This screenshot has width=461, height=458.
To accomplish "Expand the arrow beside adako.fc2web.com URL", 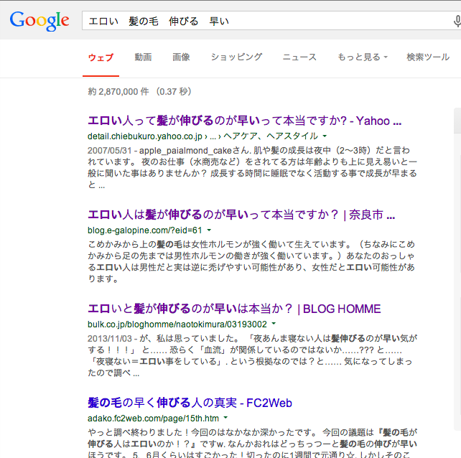I will tap(225, 418).
